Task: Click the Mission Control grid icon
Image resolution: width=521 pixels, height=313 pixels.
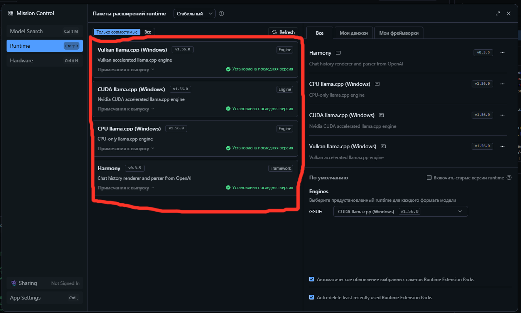Action: 11,13
